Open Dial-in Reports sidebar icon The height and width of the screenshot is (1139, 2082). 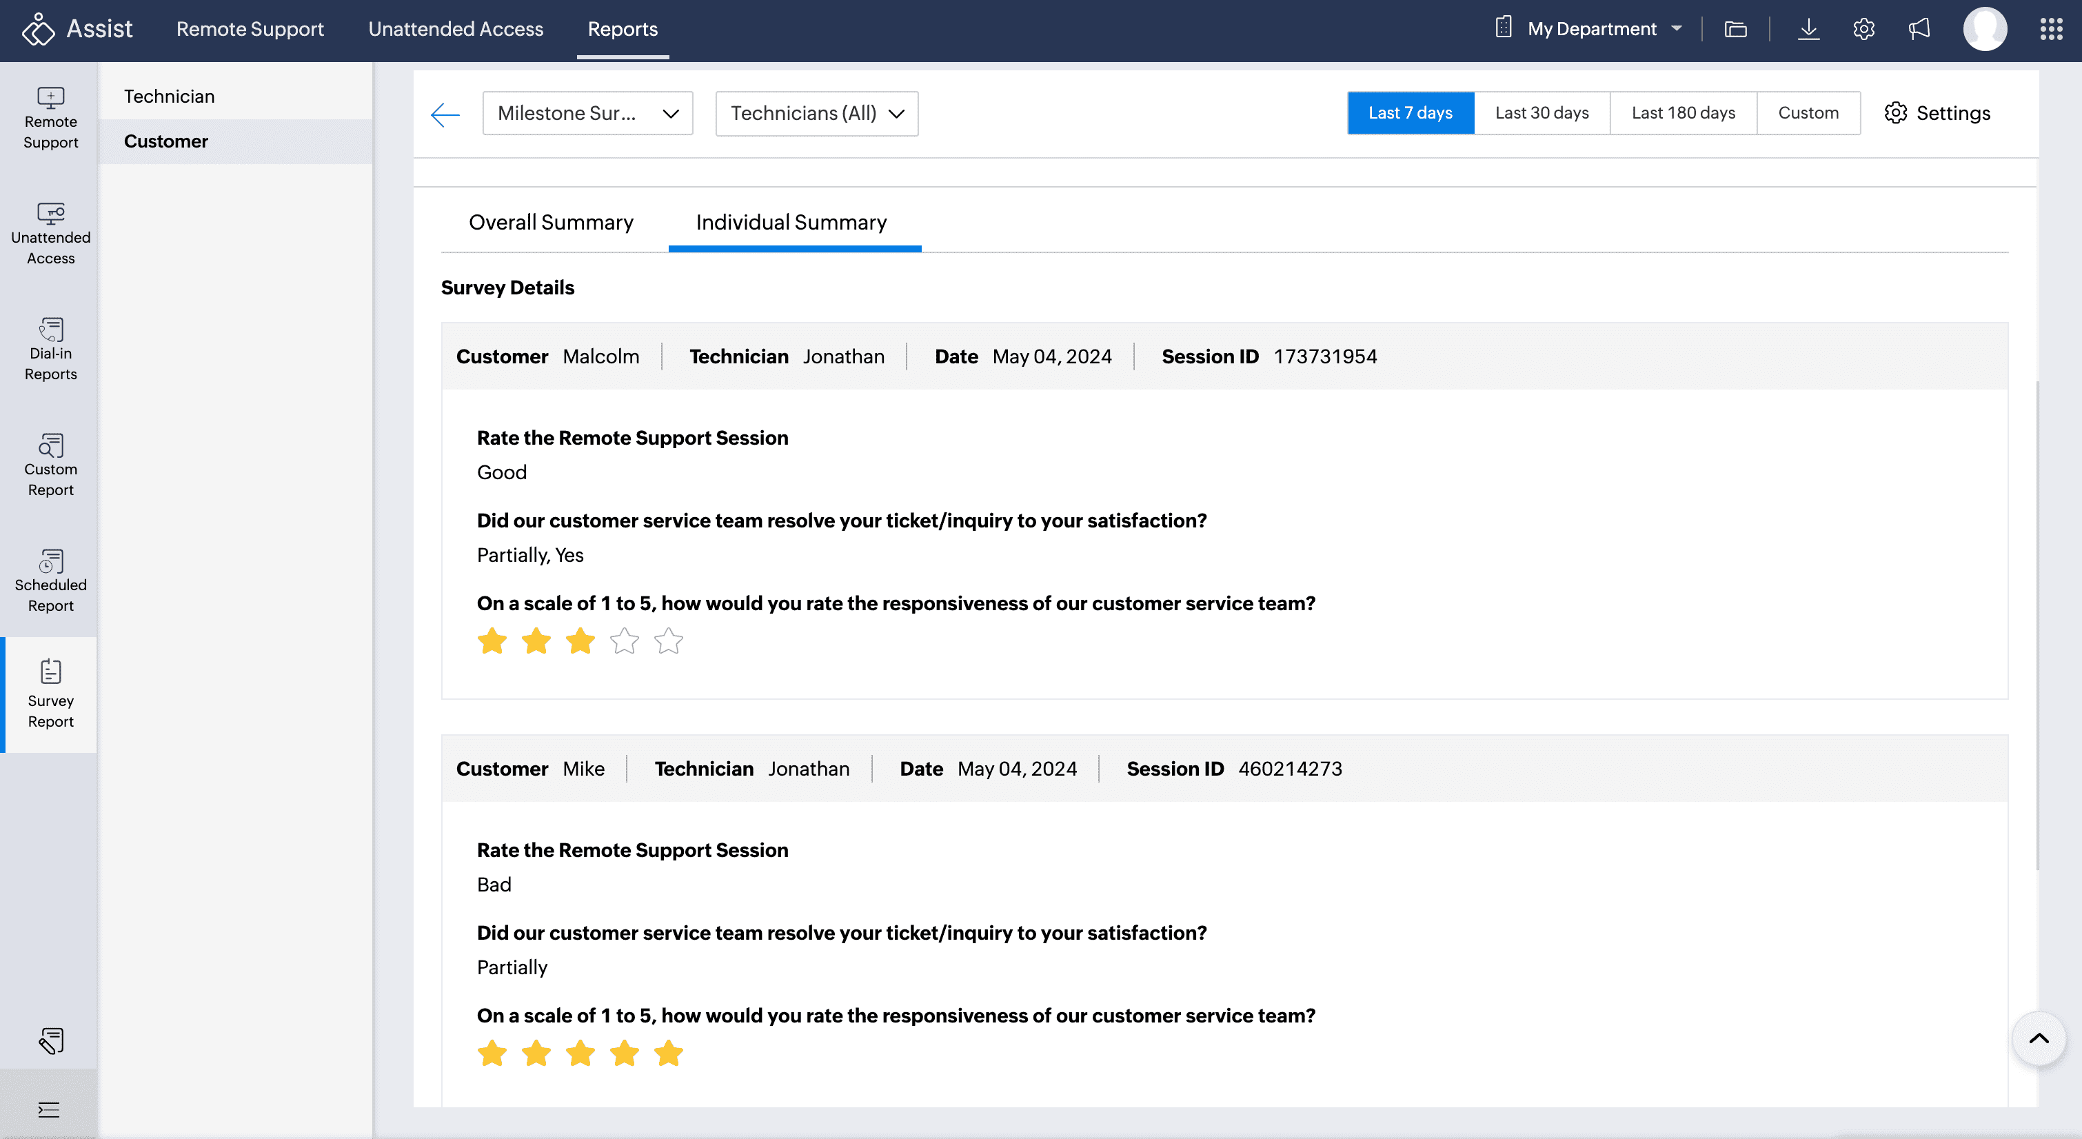(50, 347)
